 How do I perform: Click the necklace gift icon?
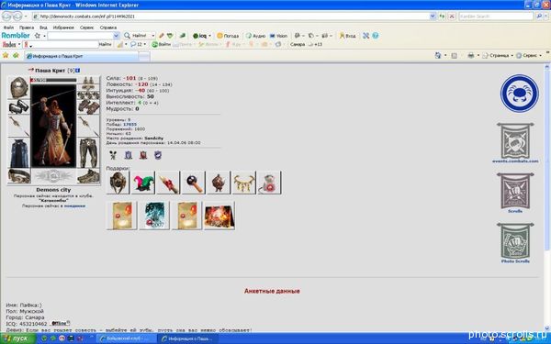[x=243, y=183]
